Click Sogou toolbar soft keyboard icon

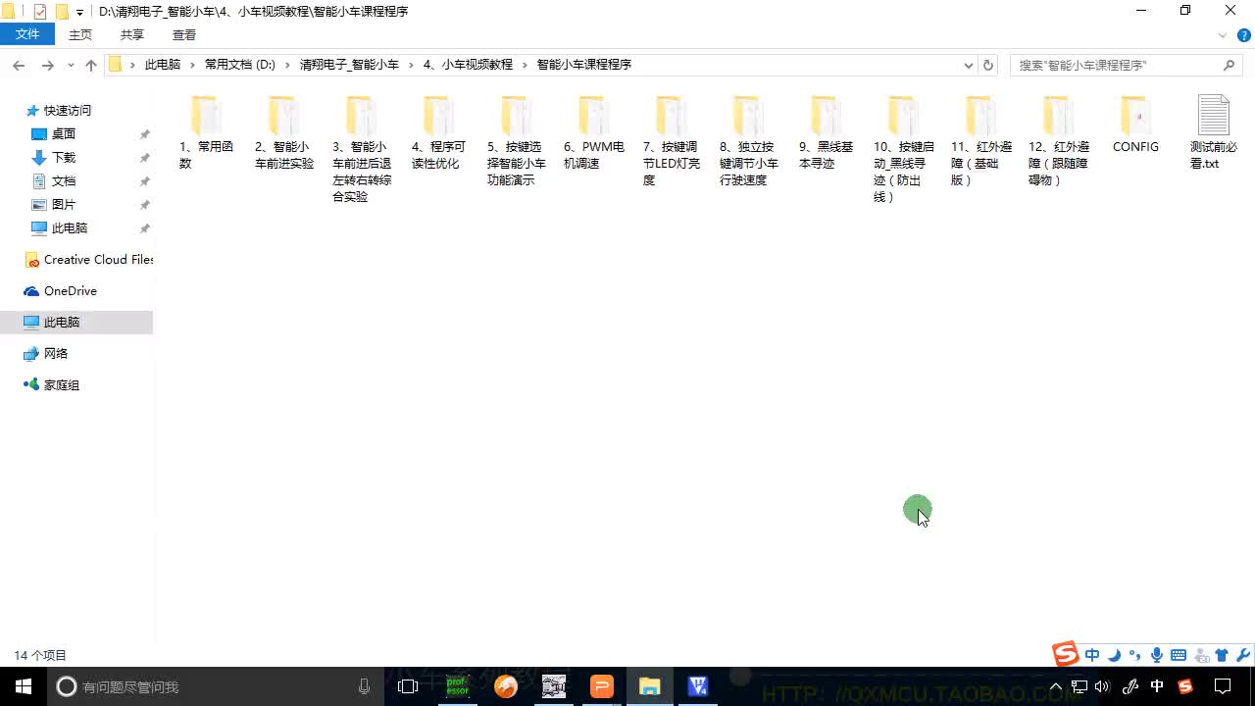[x=1179, y=655]
